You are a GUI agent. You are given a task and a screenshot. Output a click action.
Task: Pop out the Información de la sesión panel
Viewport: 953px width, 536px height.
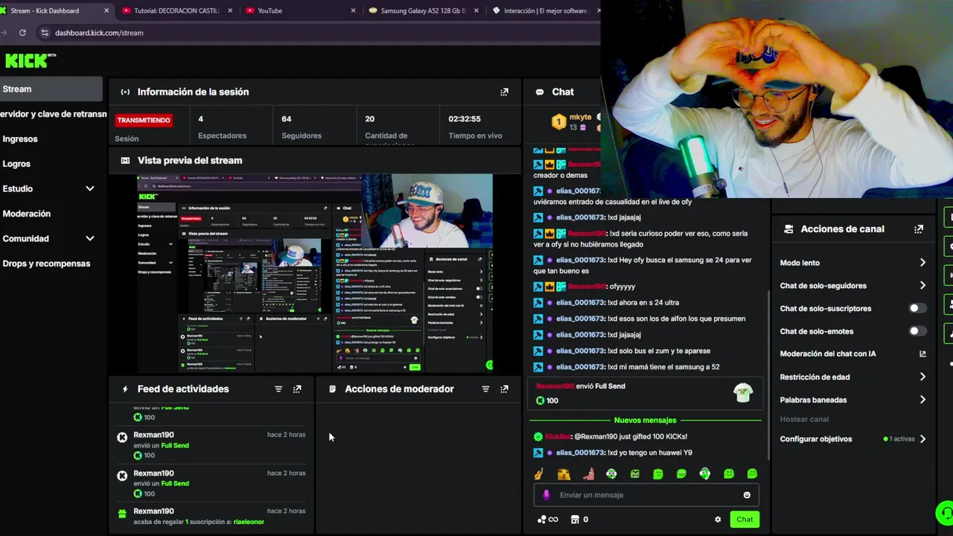[x=504, y=92]
